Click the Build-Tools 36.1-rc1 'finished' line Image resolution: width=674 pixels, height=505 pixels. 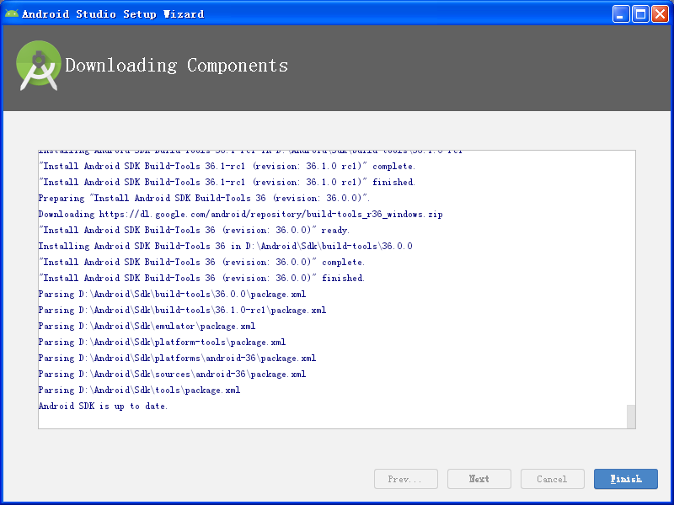coord(227,182)
